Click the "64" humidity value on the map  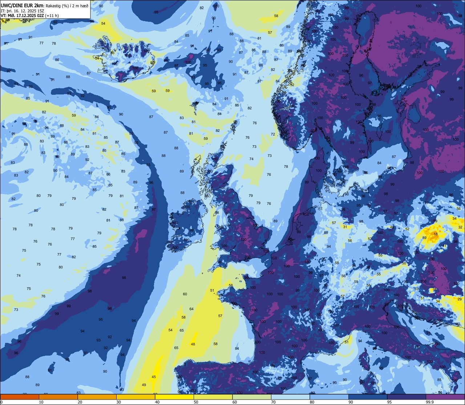tap(191, 309)
